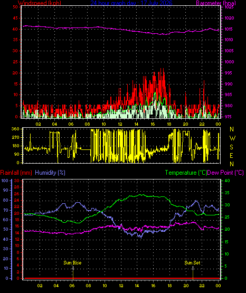This screenshot has height=293, width=246.
Task: Click the 40 value on green temperature axis
Action: click(x=227, y=181)
